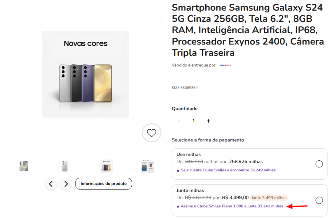Add product to wishlist with heart icon
This screenshot has height=218, width=329.
(x=151, y=133)
